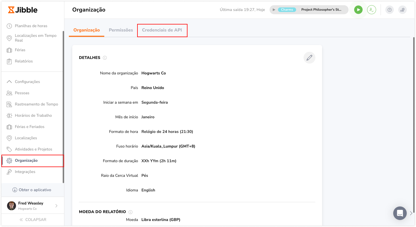Click info icon beside MOEDA DO RELATÓRIO

click(x=130, y=212)
